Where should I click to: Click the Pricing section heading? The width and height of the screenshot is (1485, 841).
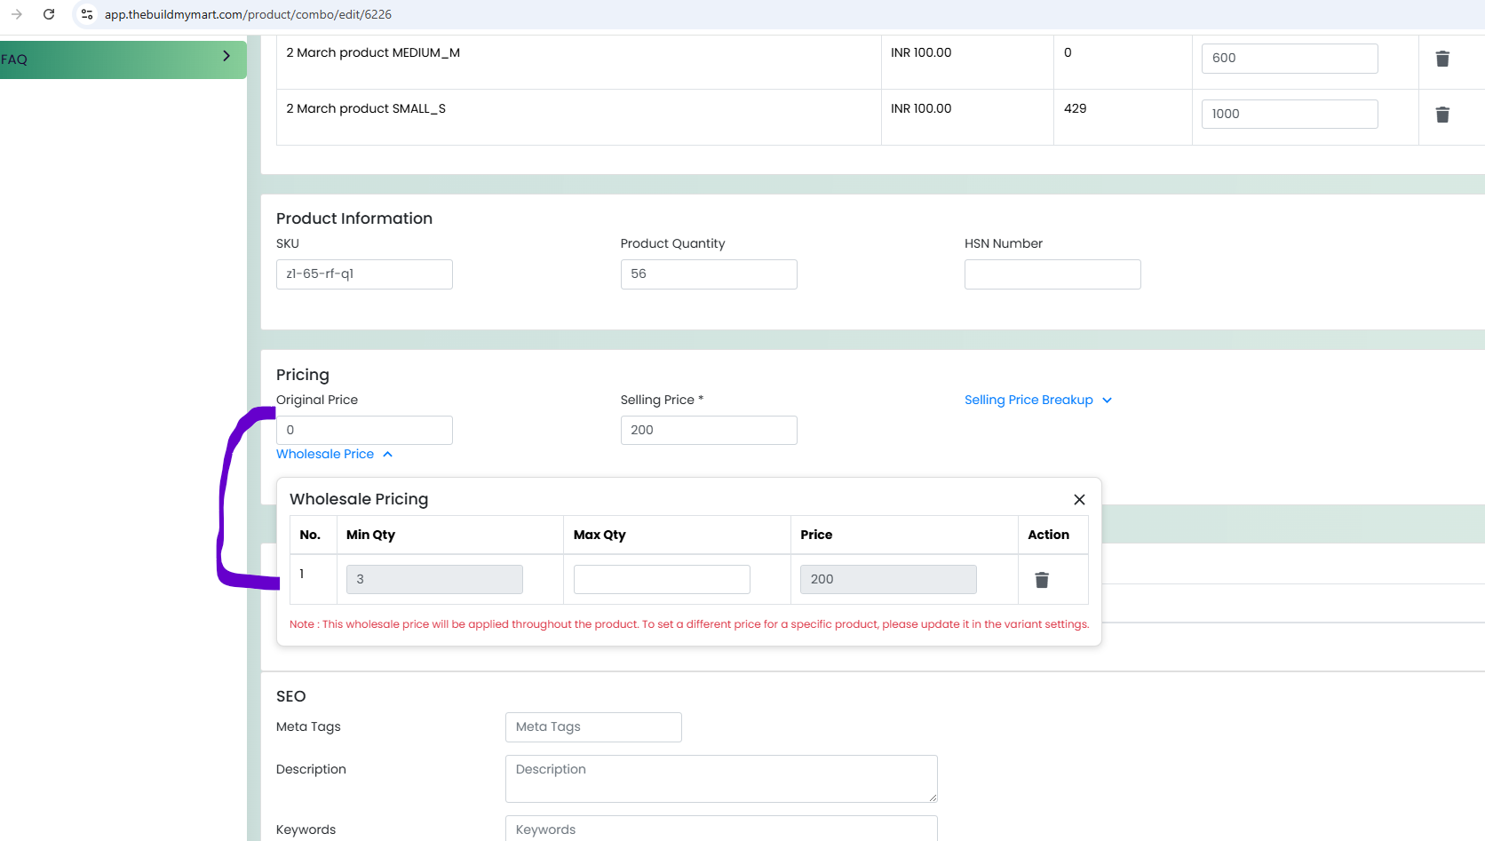pyautogui.click(x=303, y=375)
